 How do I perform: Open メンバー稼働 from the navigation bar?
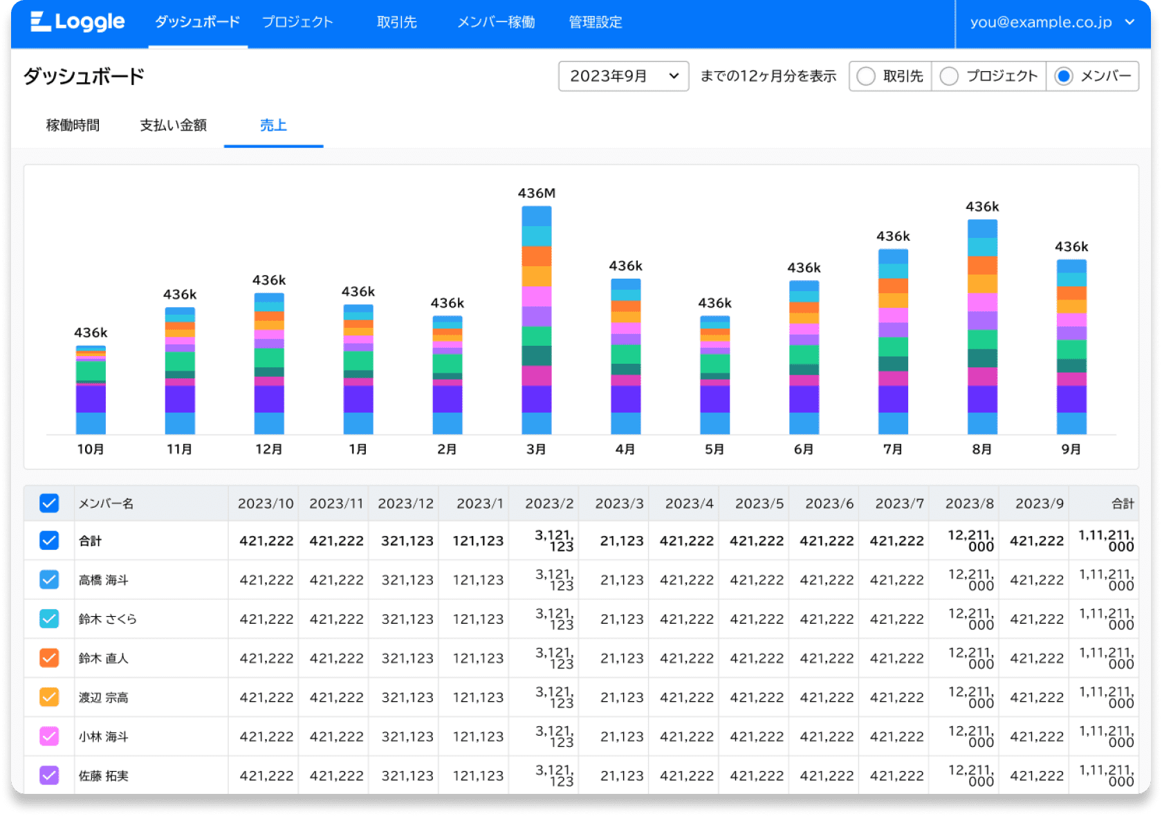click(496, 22)
